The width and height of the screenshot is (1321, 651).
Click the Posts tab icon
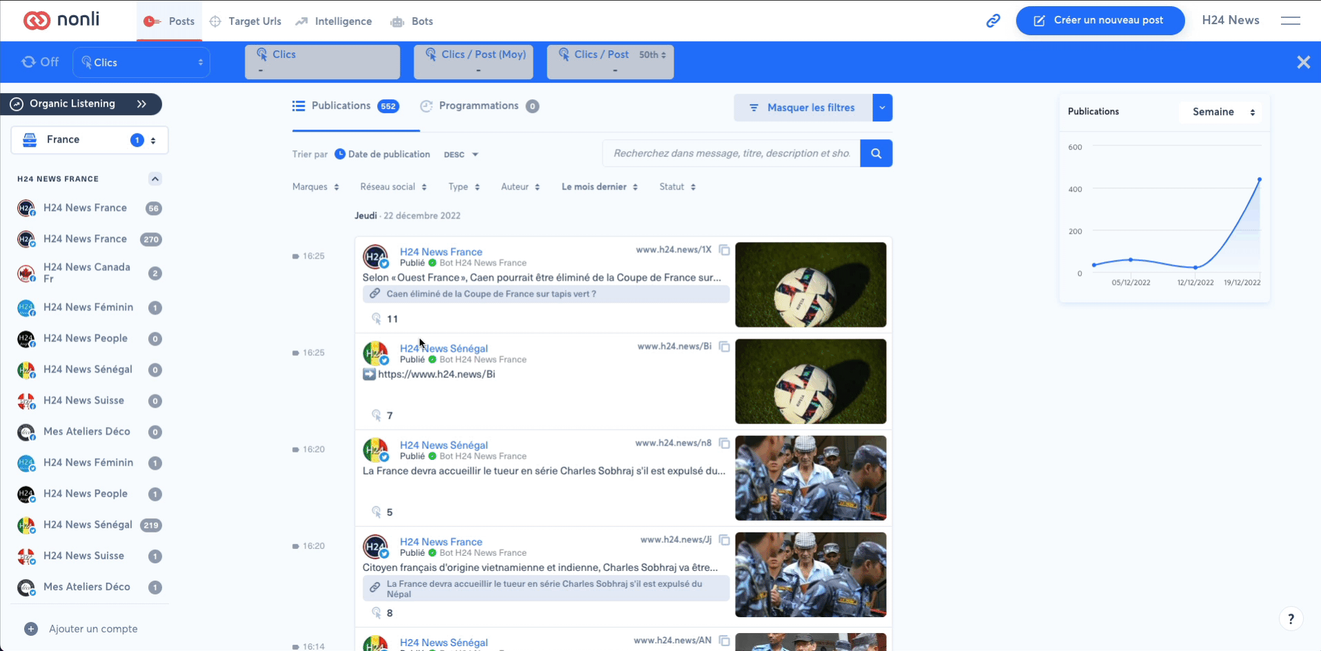[x=152, y=21]
